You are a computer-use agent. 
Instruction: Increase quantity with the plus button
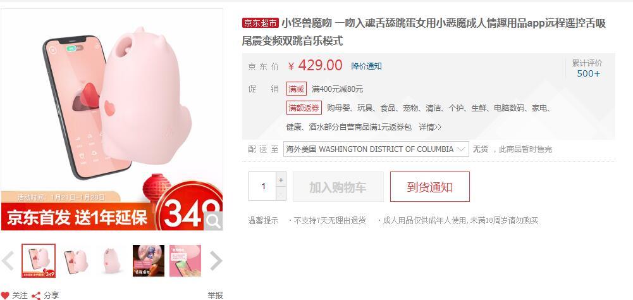coord(281,179)
